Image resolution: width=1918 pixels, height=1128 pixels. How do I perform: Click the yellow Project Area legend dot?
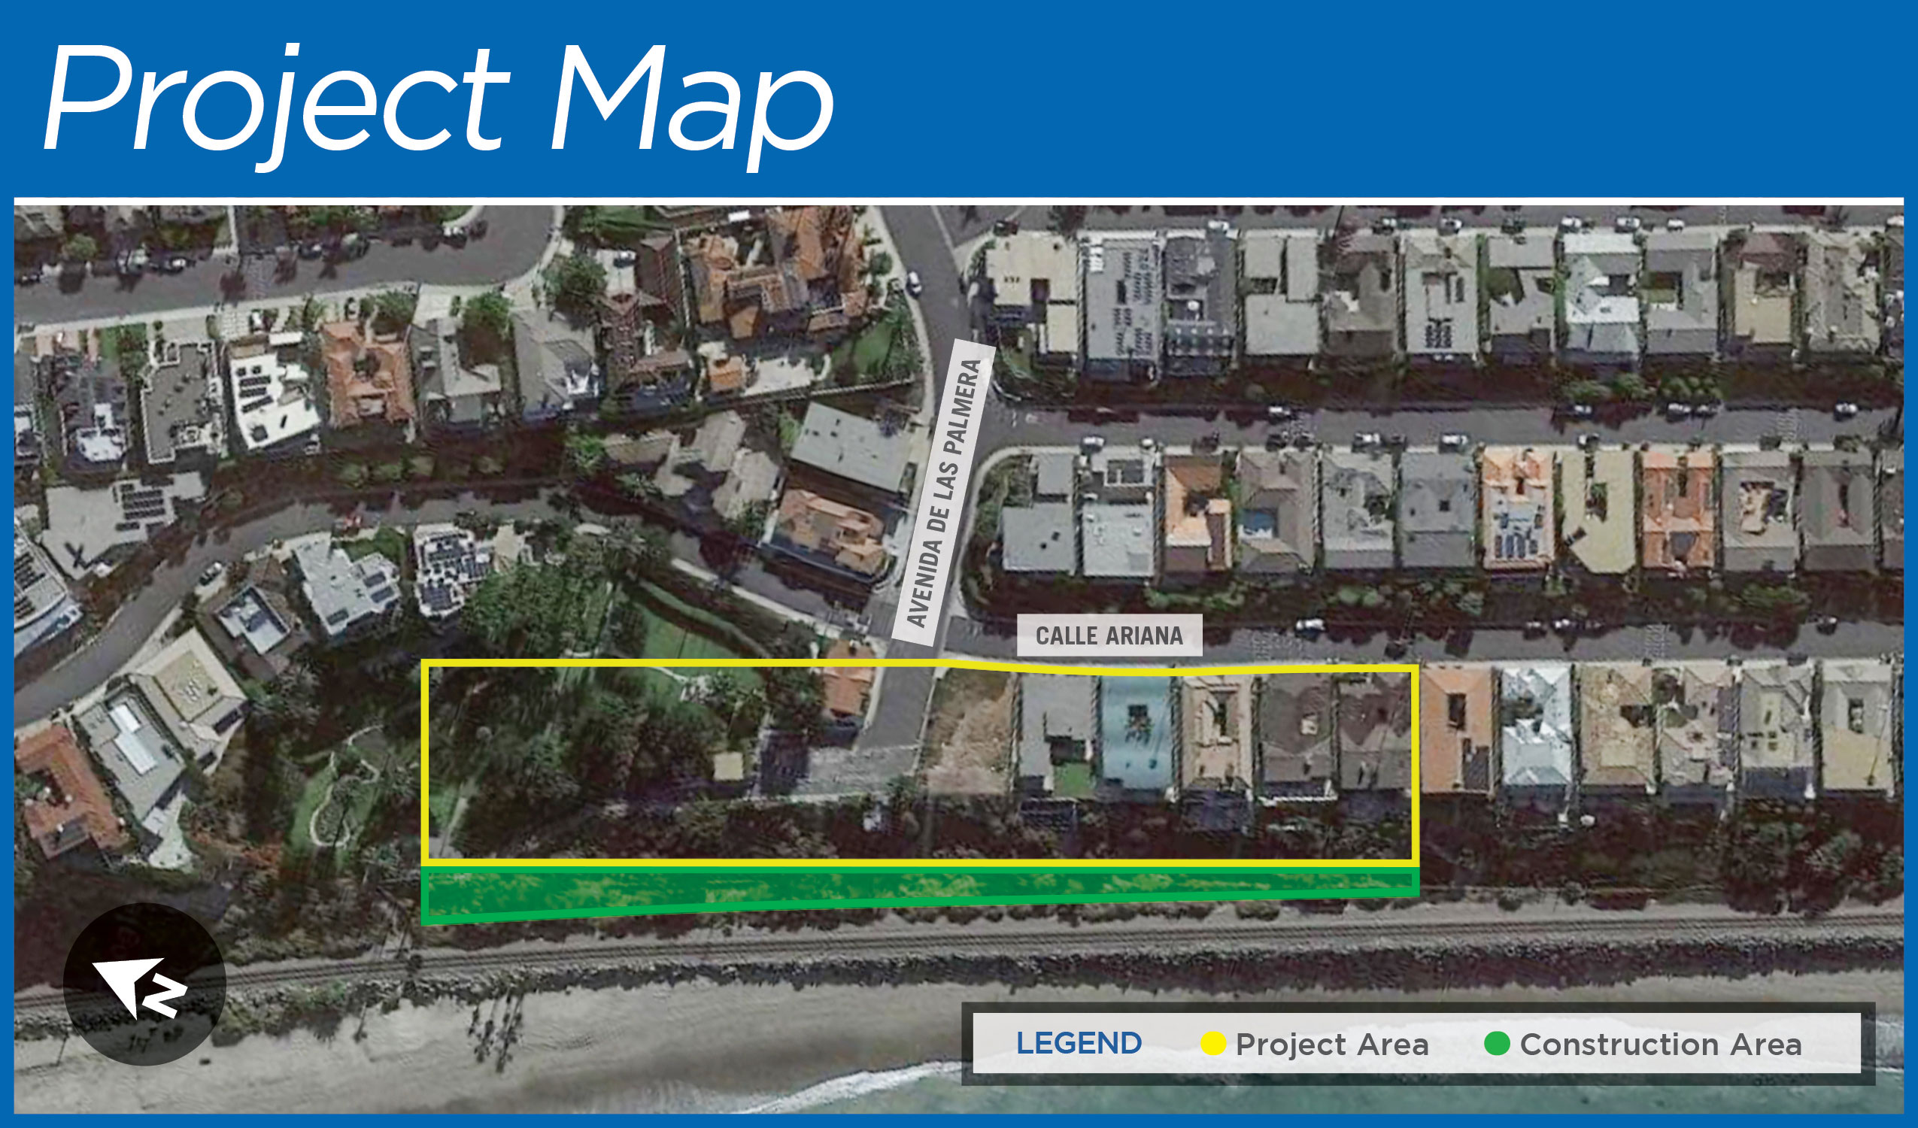pos(1212,1045)
